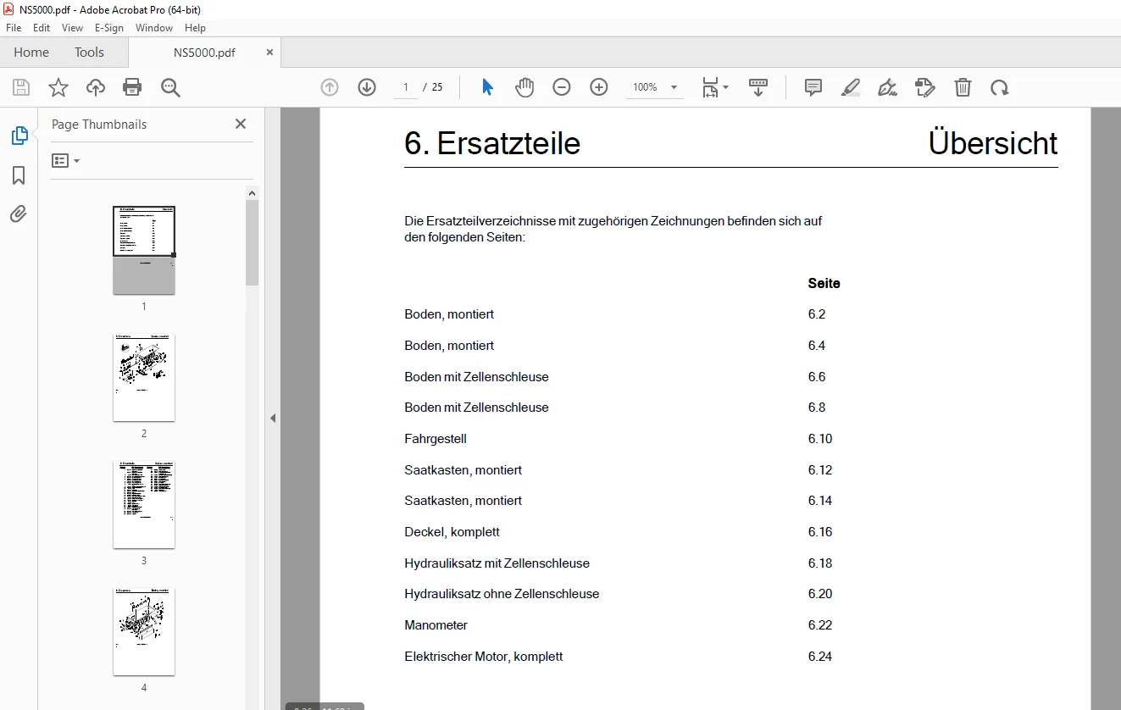Screen dimensions: 1121x710
Task: Select the Highlight text tool
Action: [x=851, y=87]
